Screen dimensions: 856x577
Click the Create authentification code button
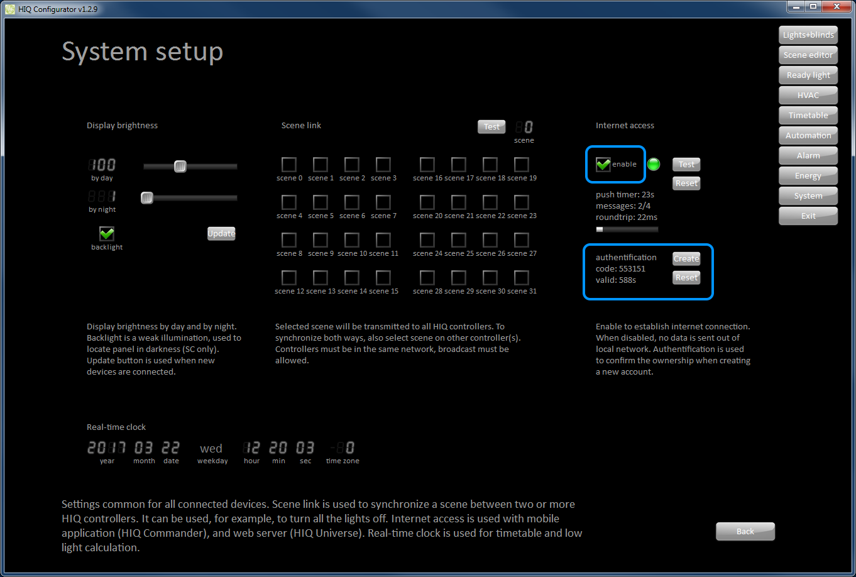click(x=686, y=259)
